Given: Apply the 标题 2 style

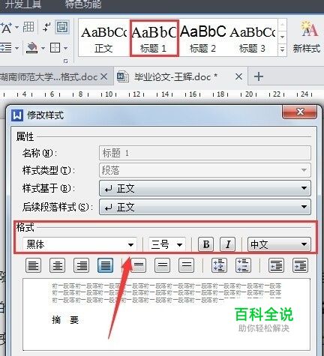Looking at the screenshot, I should tap(203, 38).
